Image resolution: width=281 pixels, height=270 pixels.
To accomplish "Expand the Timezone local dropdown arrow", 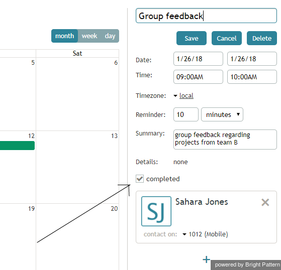I will [x=175, y=96].
